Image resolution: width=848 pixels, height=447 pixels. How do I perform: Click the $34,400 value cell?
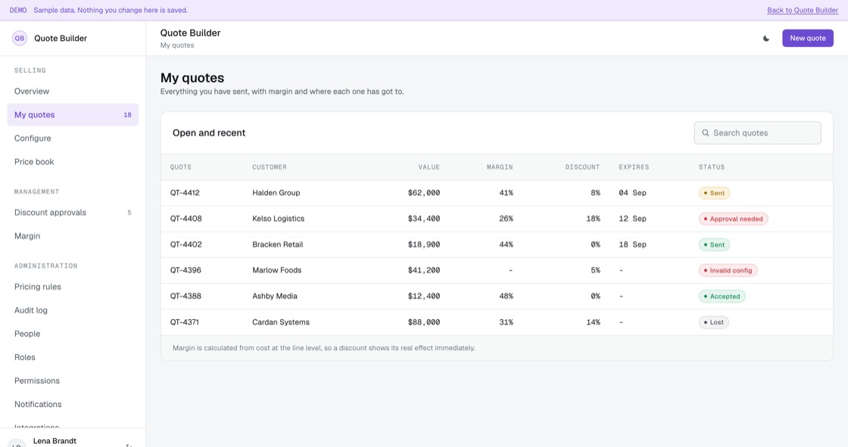(423, 219)
